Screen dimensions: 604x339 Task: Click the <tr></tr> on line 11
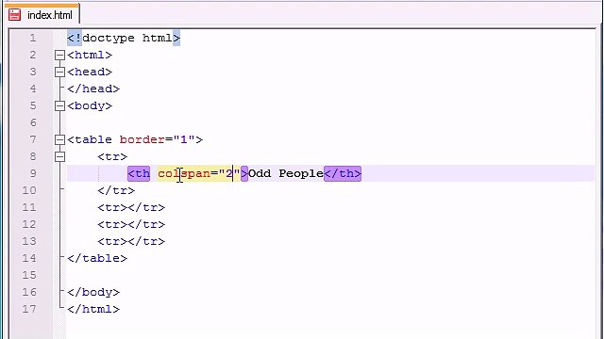(131, 207)
